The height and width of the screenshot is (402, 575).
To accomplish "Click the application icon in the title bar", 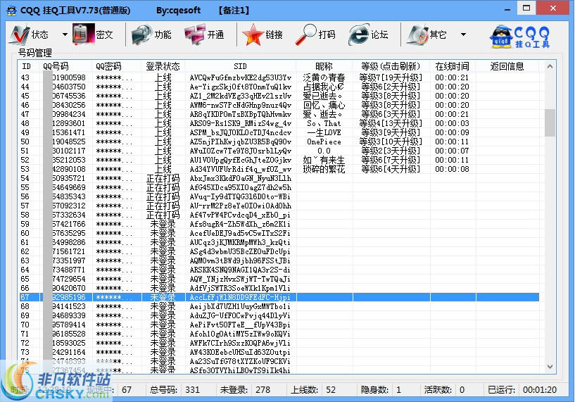I will tap(12, 11).
